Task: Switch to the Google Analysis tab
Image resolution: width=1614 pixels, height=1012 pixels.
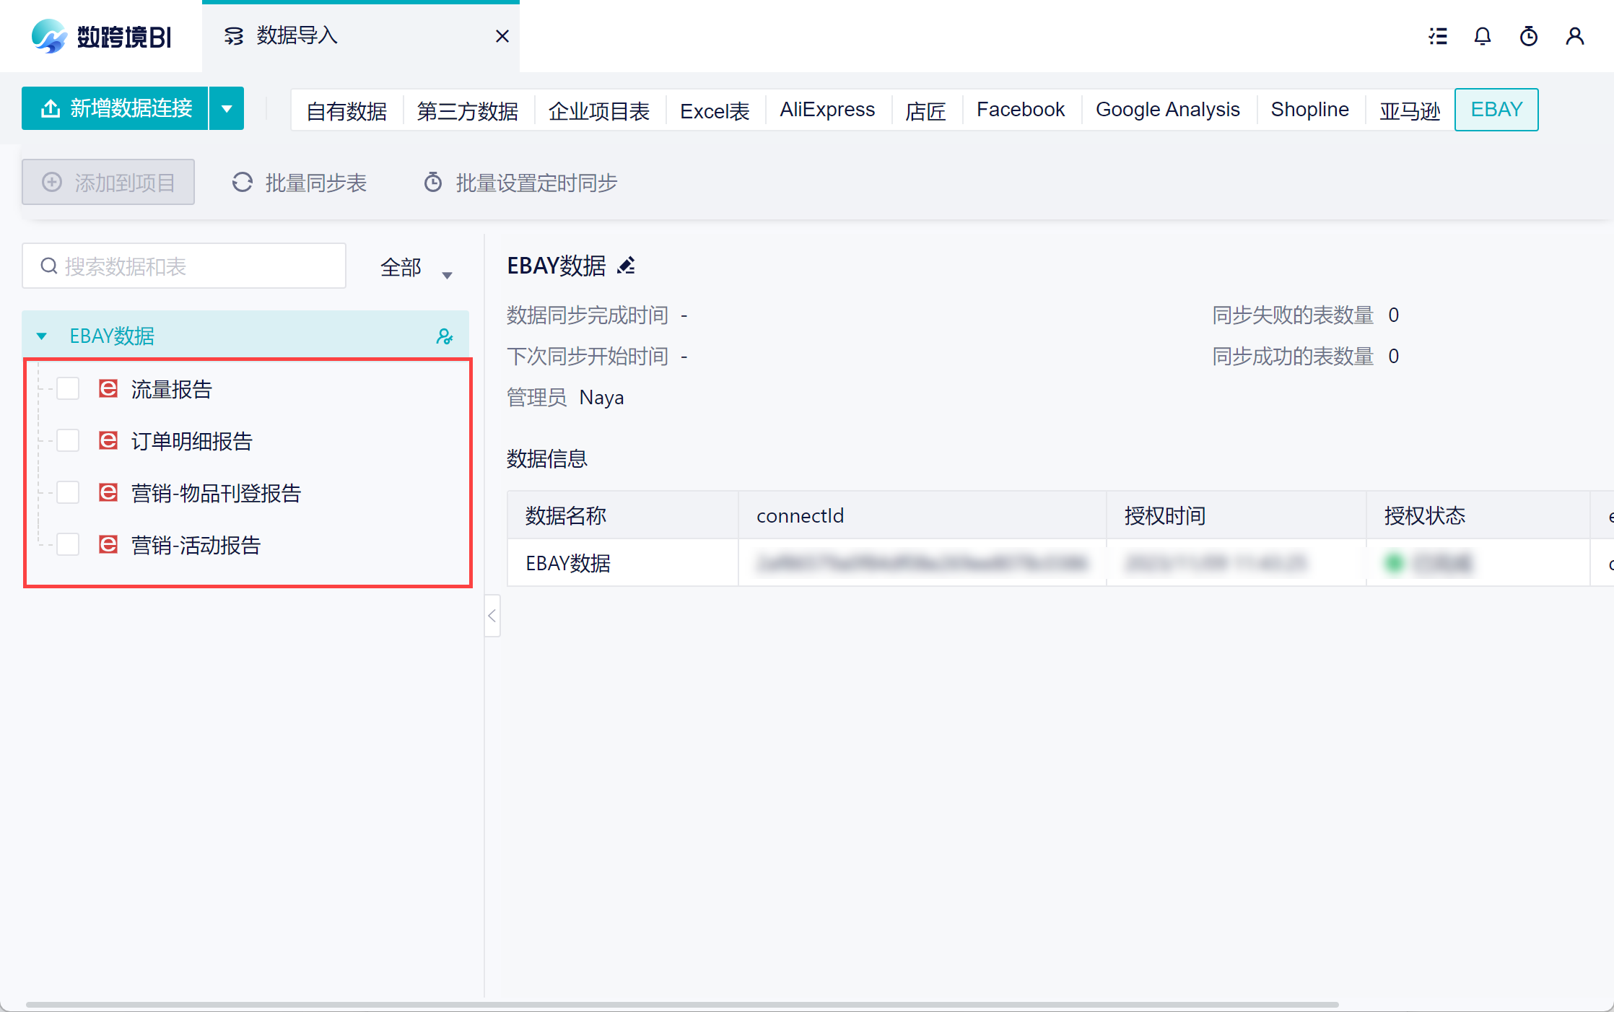Action: pyautogui.click(x=1167, y=110)
